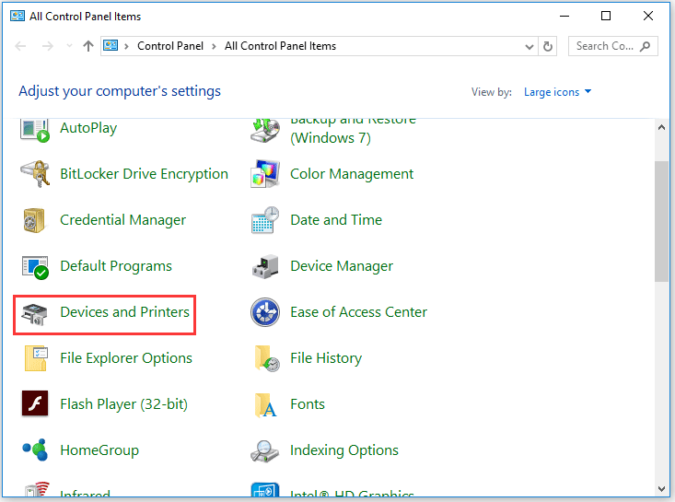Image resolution: width=675 pixels, height=502 pixels.
Task: Expand the chevron before Control Panel breadcrumb
Action: click(126, 46)
